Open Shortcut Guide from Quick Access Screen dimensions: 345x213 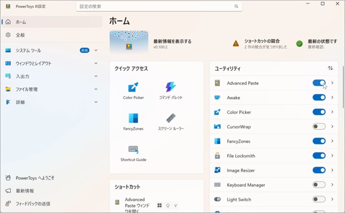click(133, 153)
